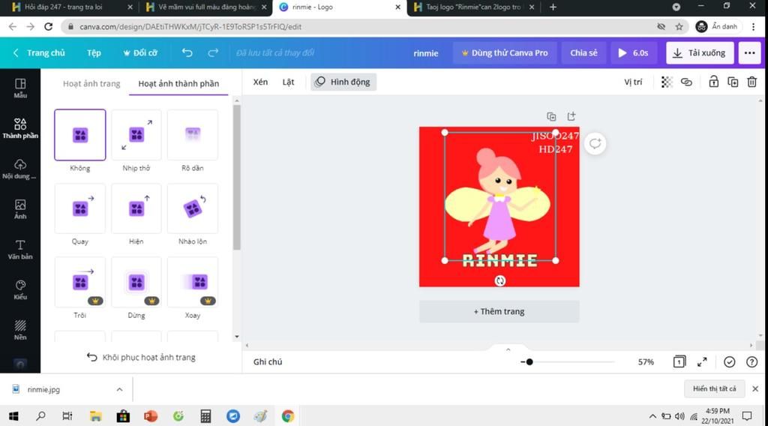This screenshot has height=426, width=768.
Task: Open the Mẫu templates sidebar tab
Action: coord(20,88)
